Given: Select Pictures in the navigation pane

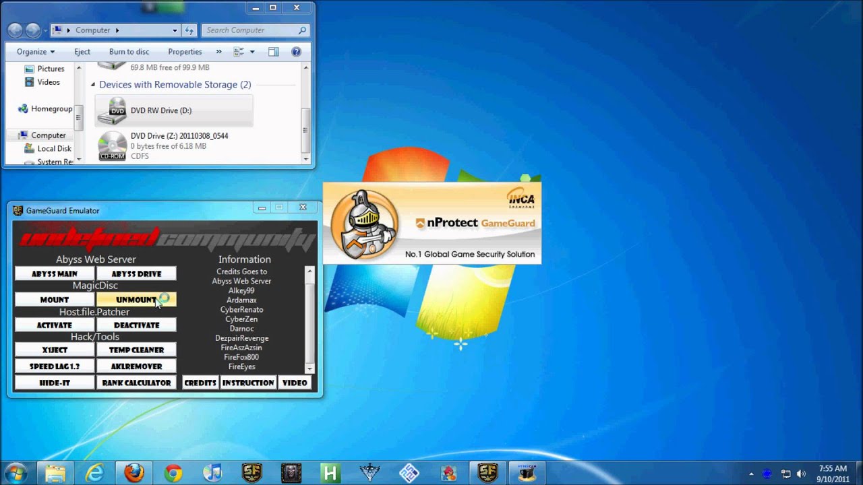Looking at the screenshot, I should pos(44,69).
